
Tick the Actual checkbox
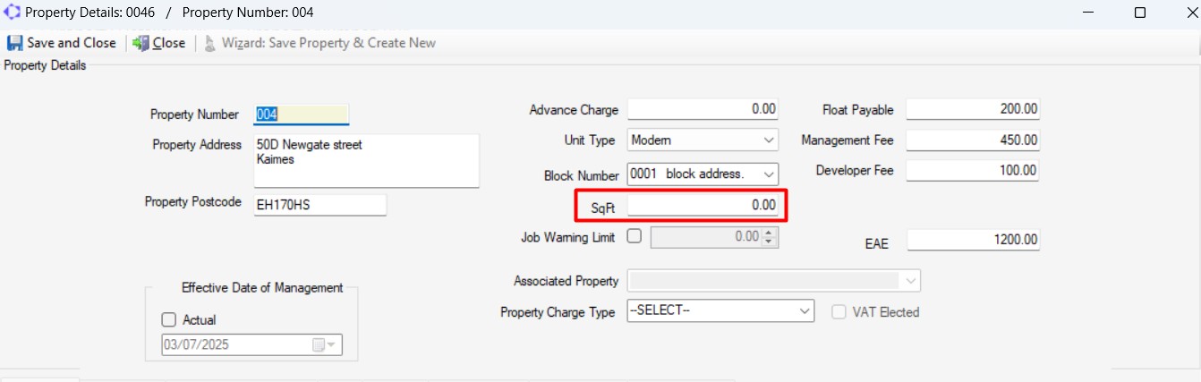click(169, 319)
